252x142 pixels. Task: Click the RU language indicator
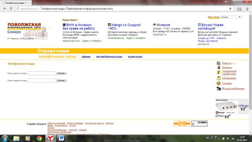coord(208,138)
